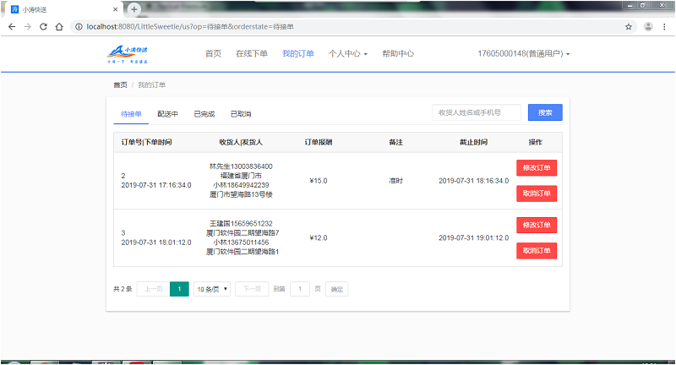
Task: Open the Chrome profile avatar
Action: click(x=648, y=27)
